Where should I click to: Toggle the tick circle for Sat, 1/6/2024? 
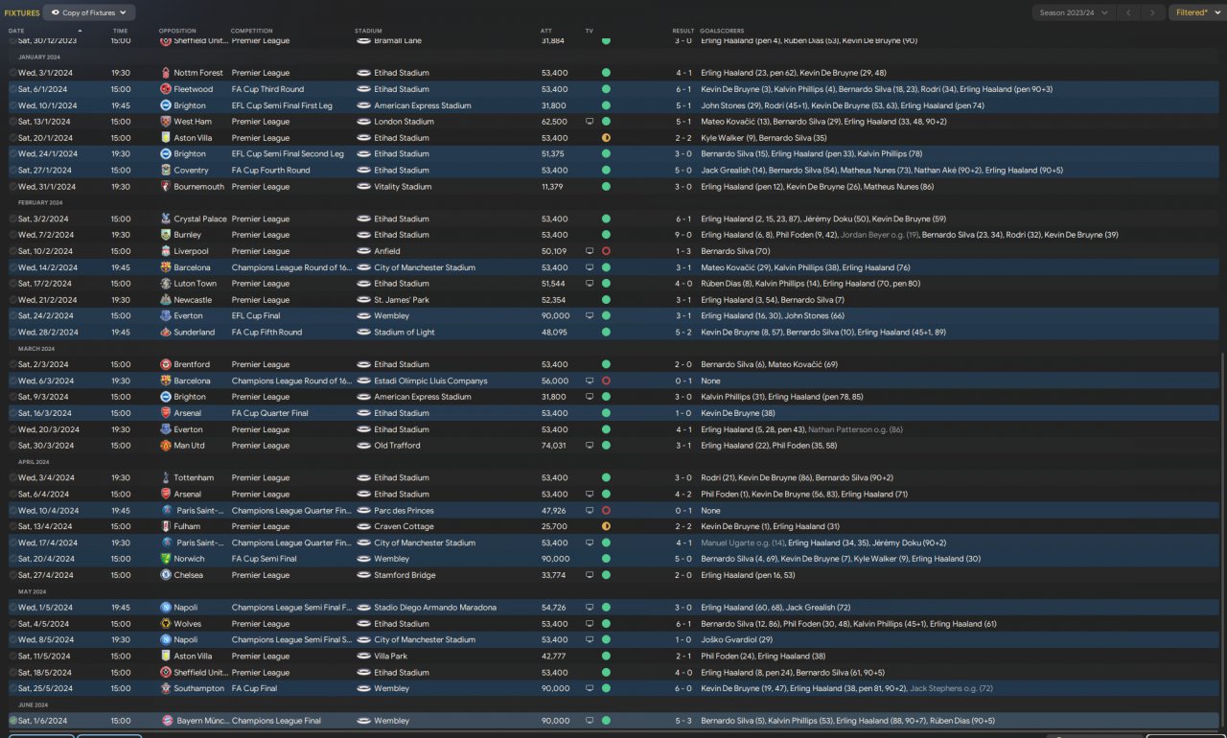[x=12, y=721]
